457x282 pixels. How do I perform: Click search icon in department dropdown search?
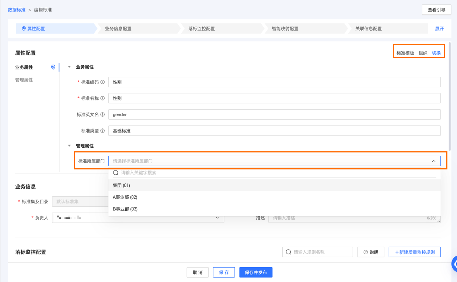click(116, 172)
